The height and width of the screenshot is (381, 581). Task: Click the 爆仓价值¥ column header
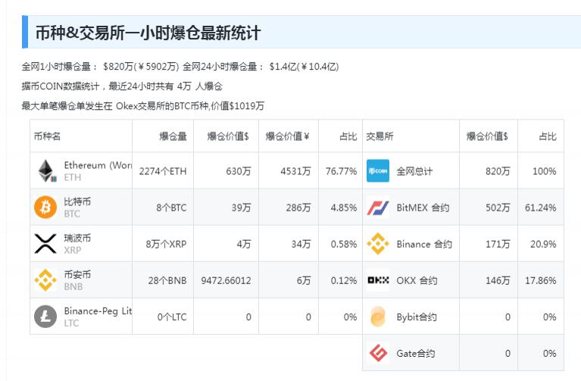click(x=287, y=136)
